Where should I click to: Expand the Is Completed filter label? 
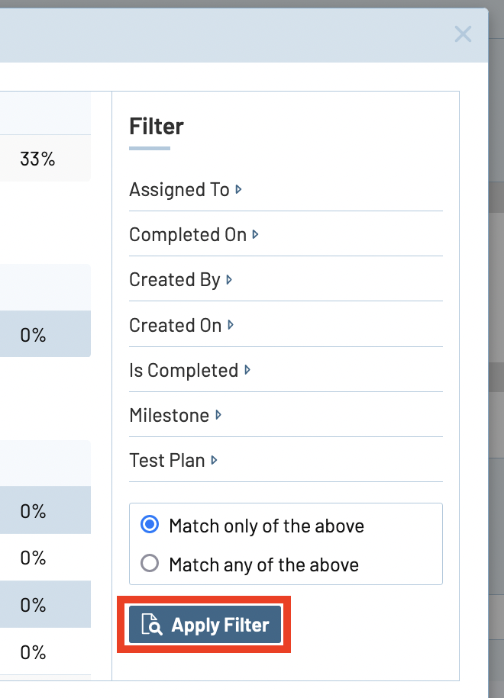(x=184, y=371)
